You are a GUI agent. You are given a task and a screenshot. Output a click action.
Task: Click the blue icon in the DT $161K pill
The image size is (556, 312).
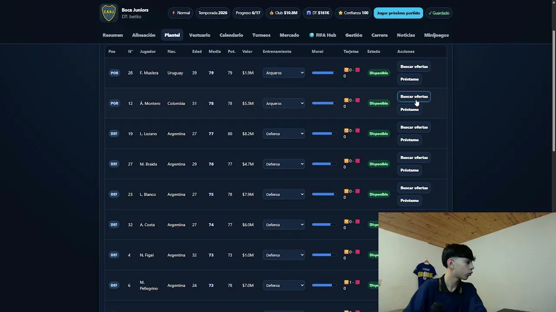[309, 13]
